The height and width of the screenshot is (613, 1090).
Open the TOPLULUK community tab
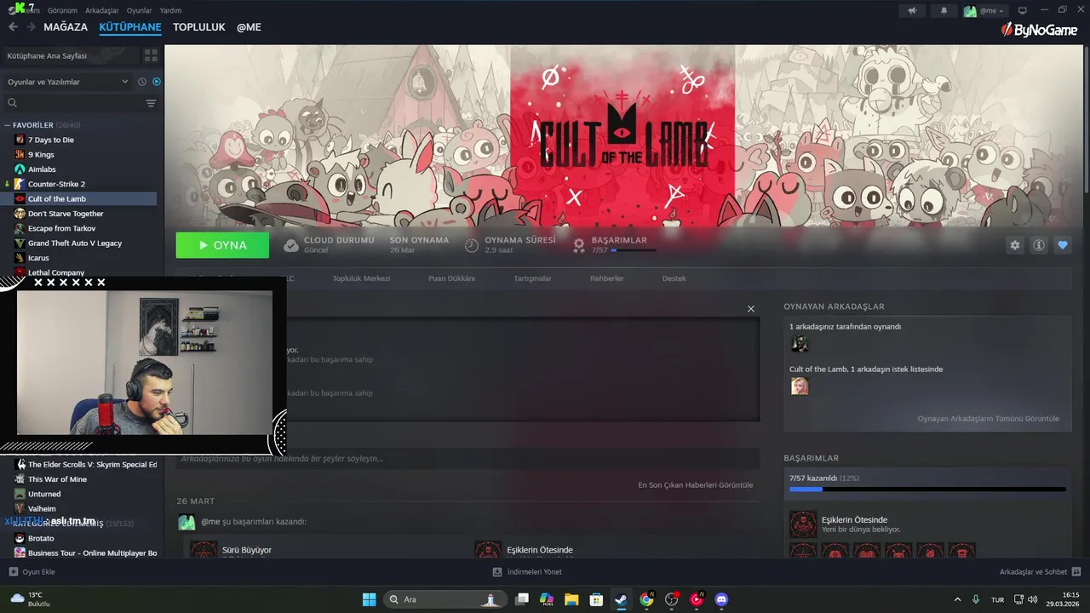coord(199,27)
